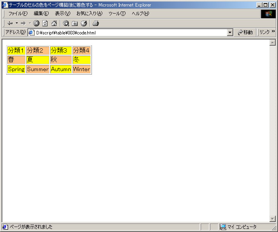Click the scrollbar down arrow
Viewport: 278px width, 232px height.
pyautogui.click(x=272, y=219)
